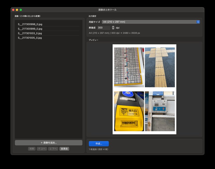The width and height of the screenshot is (215, 169).
Task: Click the 上へ move up button
Action: [x=42, y=149]
